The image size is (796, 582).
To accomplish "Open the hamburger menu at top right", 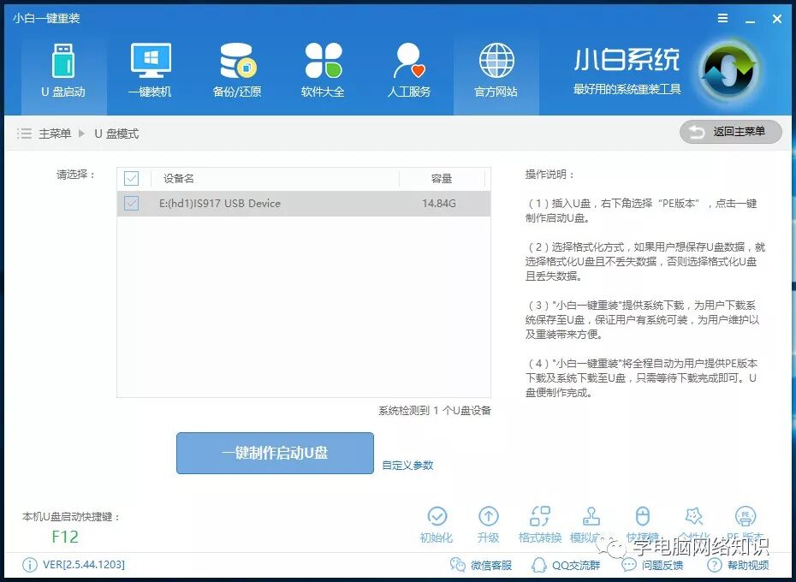I will [722, 17].
